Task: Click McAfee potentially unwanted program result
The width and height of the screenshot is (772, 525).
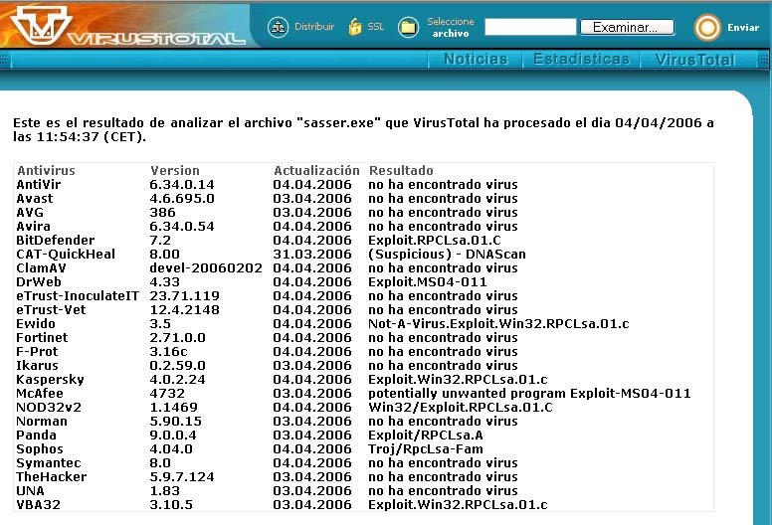Action: [529, 393]
